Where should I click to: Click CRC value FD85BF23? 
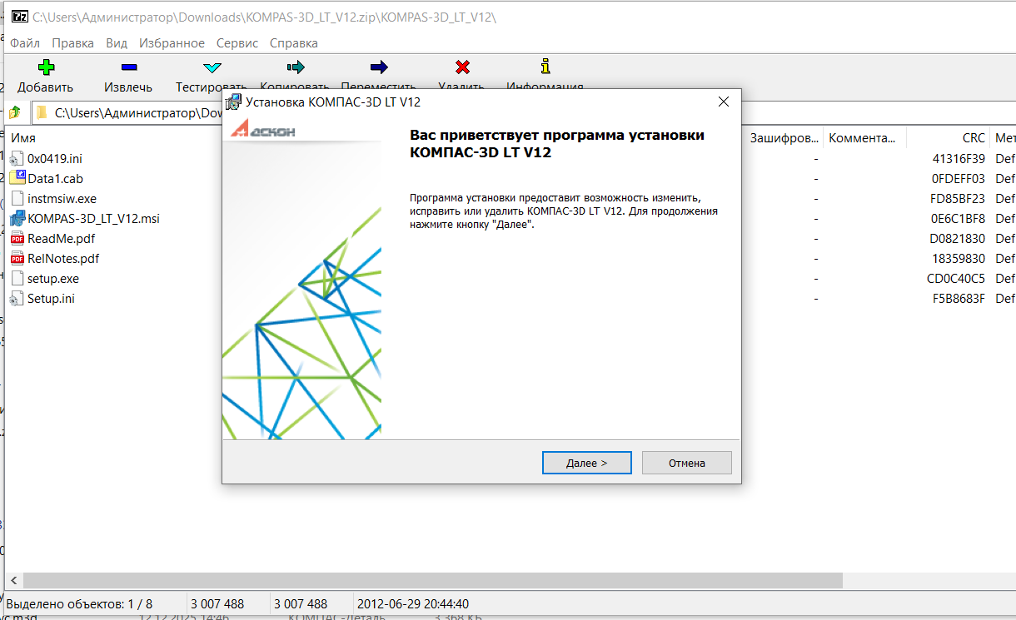pos(958,199)
